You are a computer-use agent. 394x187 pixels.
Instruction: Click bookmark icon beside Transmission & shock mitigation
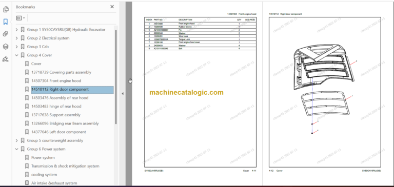click(x=27, y=166)
